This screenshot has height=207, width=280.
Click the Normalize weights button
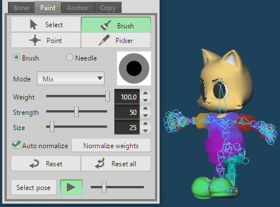pos(111,145)
